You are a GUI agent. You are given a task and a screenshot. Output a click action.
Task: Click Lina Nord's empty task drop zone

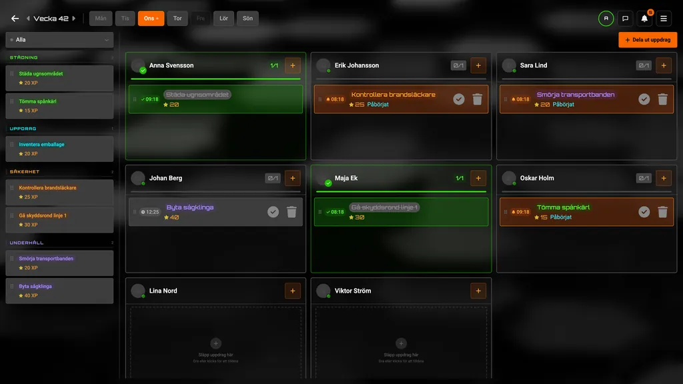pyautogui.click(x=215, y=343)
